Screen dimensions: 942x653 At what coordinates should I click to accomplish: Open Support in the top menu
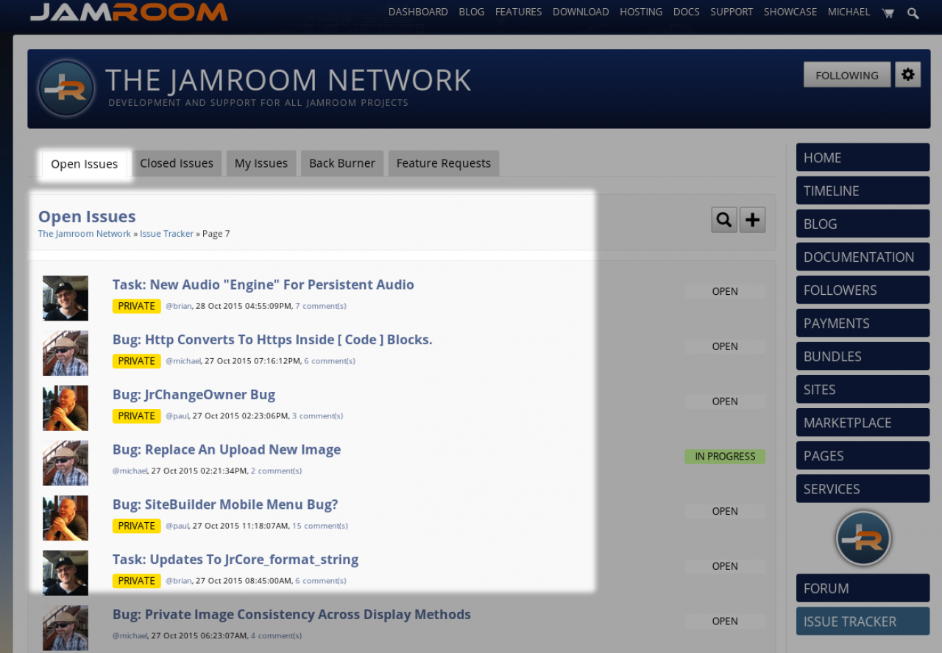(x=732, y=12)
